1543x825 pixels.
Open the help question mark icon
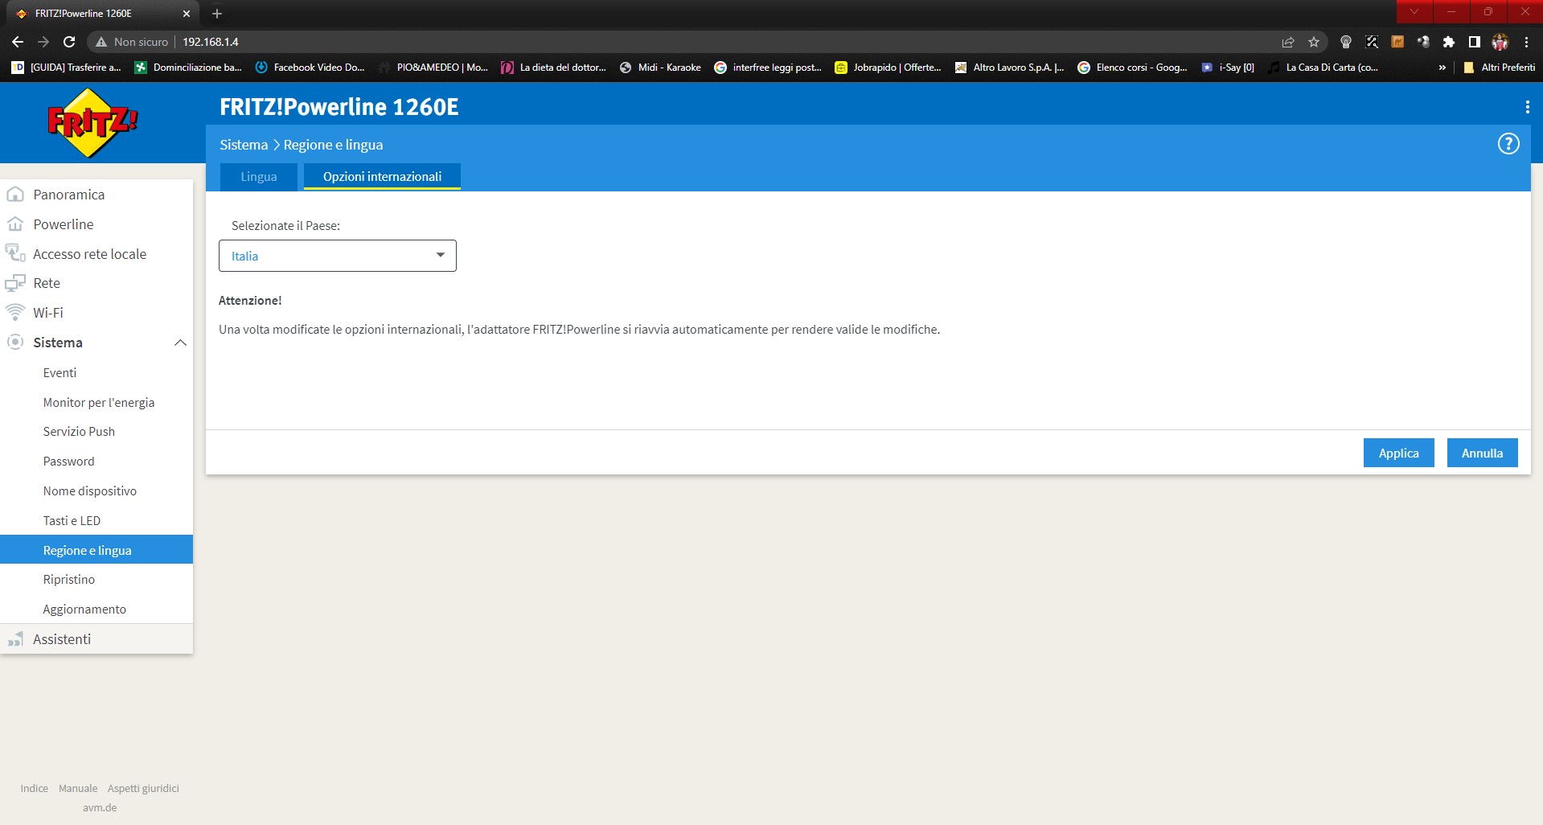(1508, 144)
